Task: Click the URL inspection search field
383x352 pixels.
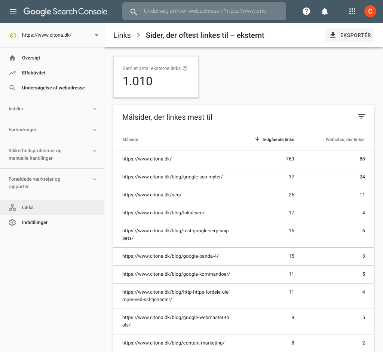Action: (204, 11)
